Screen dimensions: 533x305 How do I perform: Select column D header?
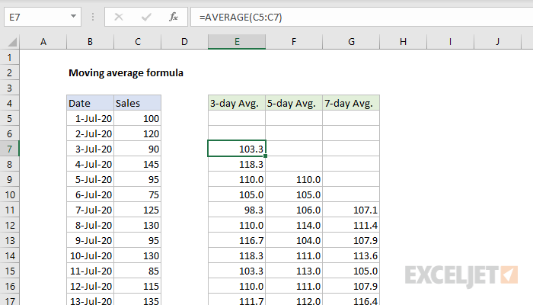click(184, 42)
